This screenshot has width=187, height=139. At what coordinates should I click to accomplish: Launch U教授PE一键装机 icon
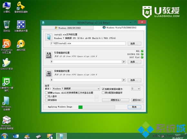(7, 84)
